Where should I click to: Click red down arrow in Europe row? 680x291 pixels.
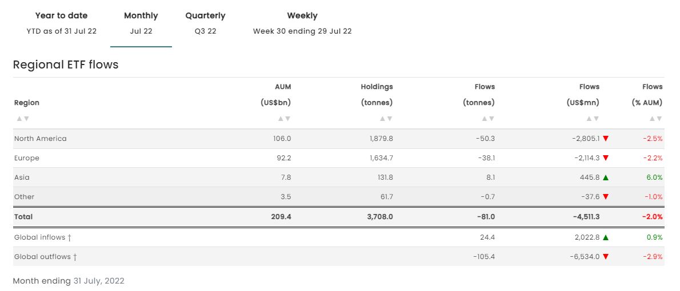(606, 158)
